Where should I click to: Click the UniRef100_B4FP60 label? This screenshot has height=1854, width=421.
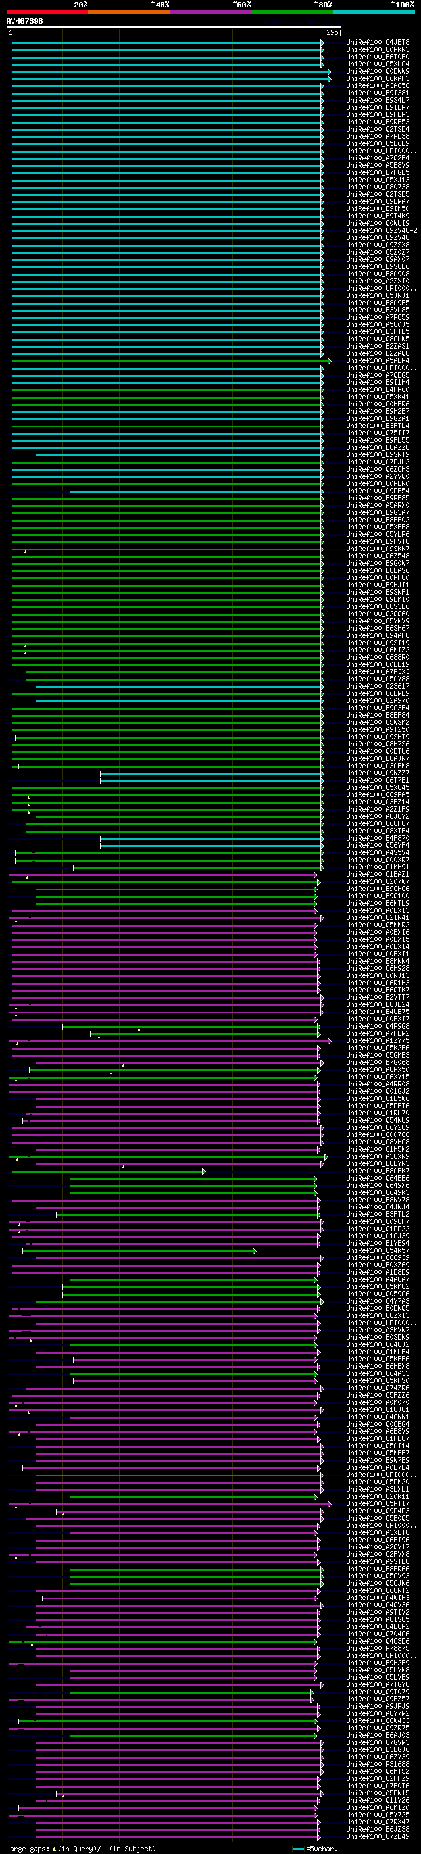point(378,389)
